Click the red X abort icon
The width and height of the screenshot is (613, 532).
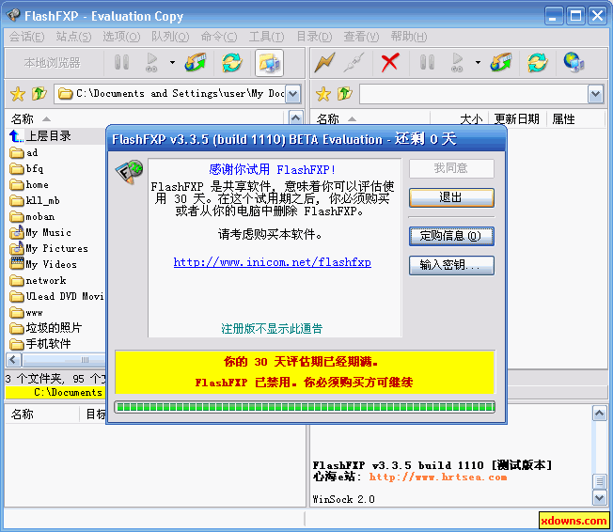click(390, 63)
